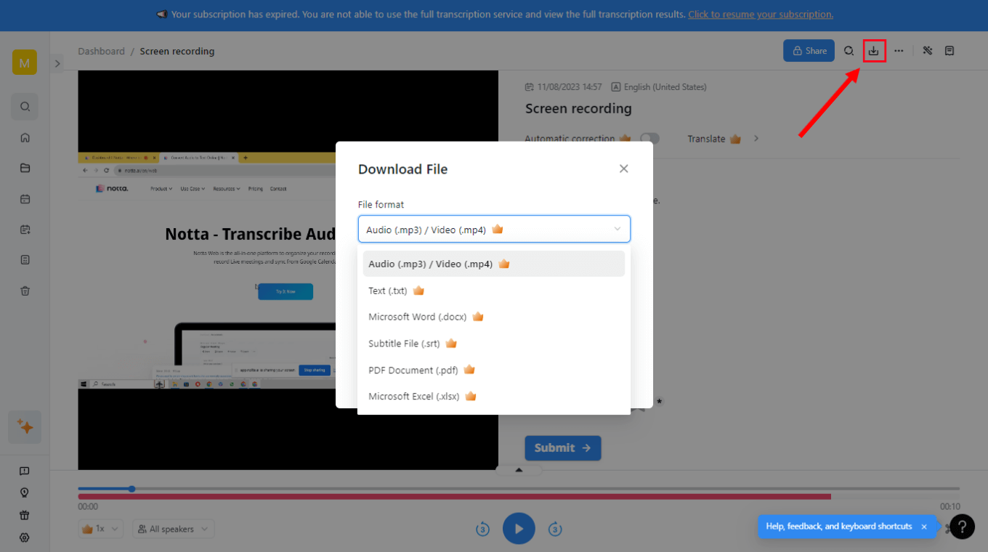Open the sidebar search icon

click(25, 107)
